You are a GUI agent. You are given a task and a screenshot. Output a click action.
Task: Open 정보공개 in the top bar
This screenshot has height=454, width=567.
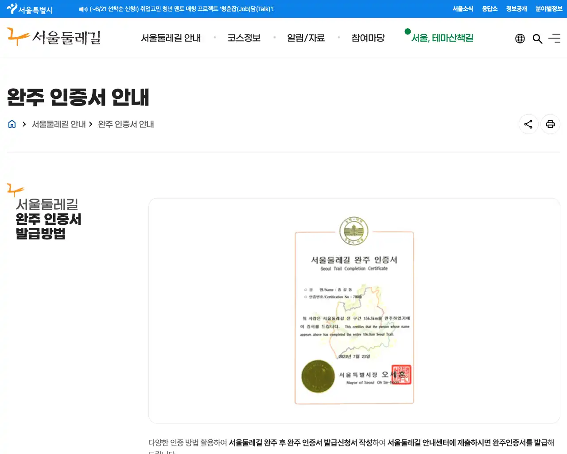(x=517, y=9)
